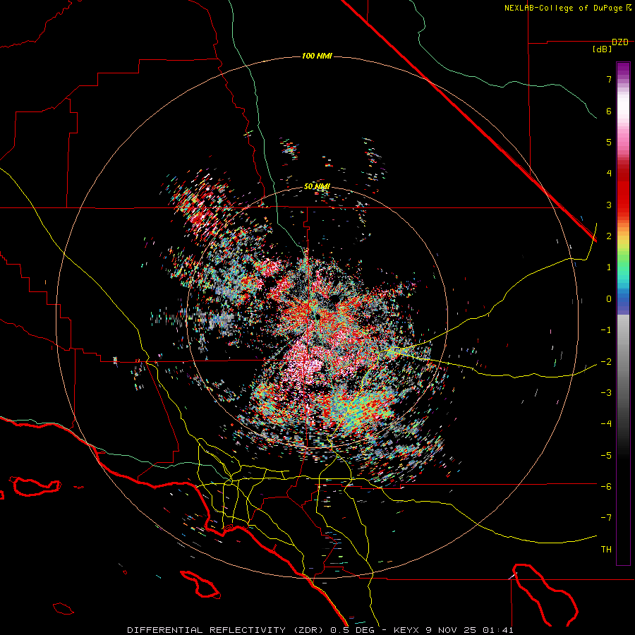635x635 pixels.
Task: Click the 0.5 DEG elevation text
Action: point(353,630)
